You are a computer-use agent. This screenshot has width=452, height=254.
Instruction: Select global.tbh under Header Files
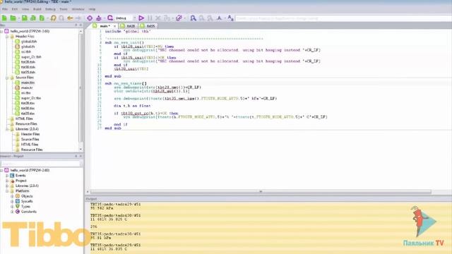tap(29, 42)
